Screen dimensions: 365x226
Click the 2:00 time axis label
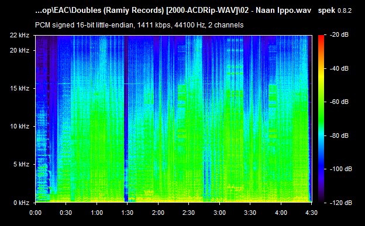point(158,213)
